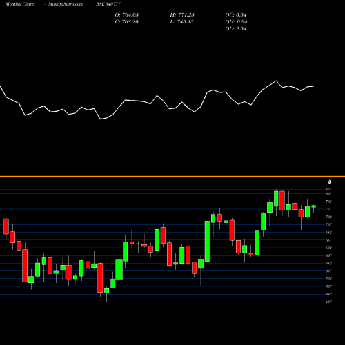The image size is (345, 345).
Task: Click the 507 price axis label
Action: pyautogui.click(x=329, y=286)
